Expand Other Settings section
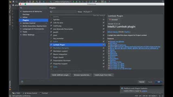This screenshot has height=97, width=173. click(21, 35)
